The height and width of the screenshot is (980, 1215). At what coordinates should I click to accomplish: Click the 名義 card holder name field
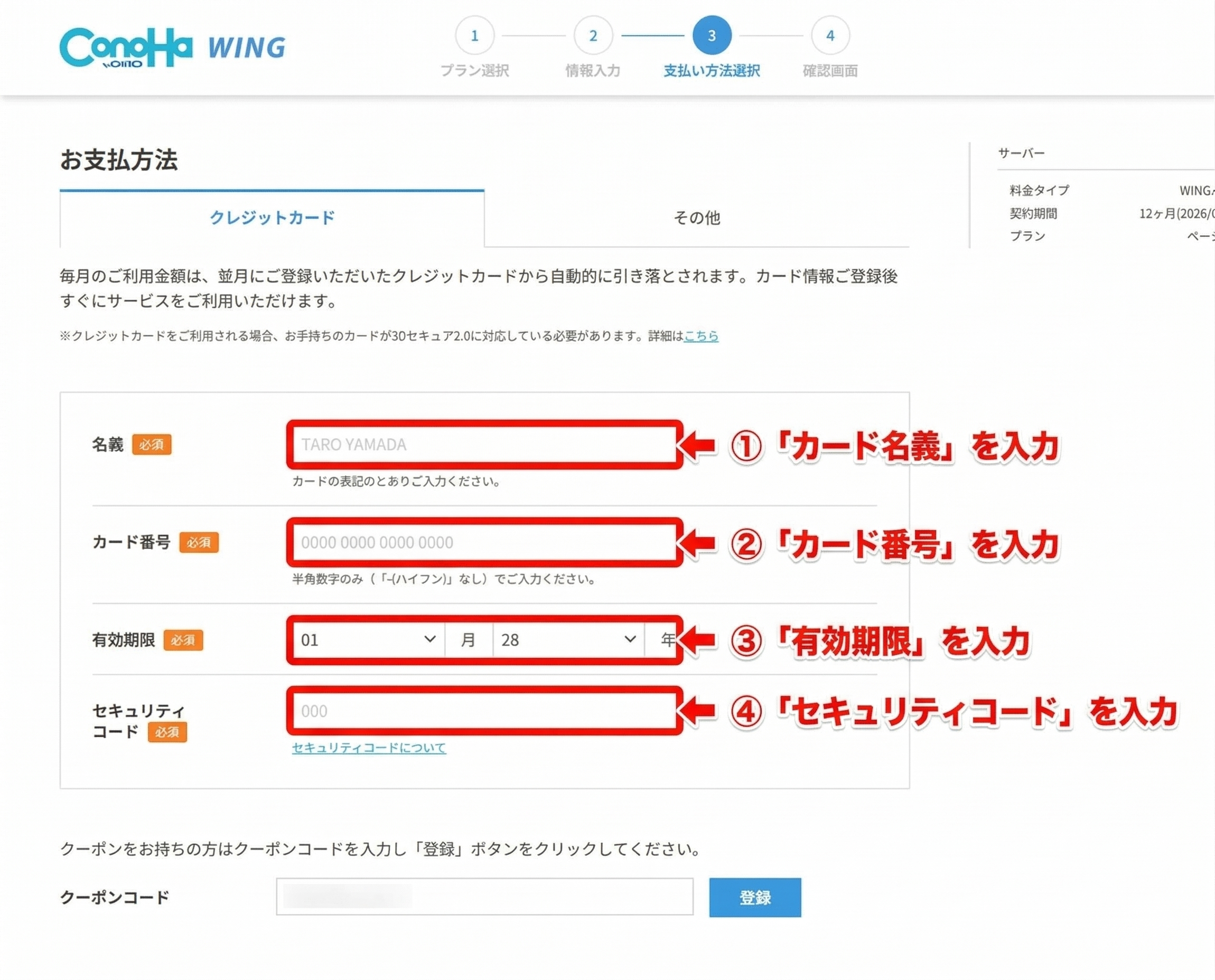(484, 445)
